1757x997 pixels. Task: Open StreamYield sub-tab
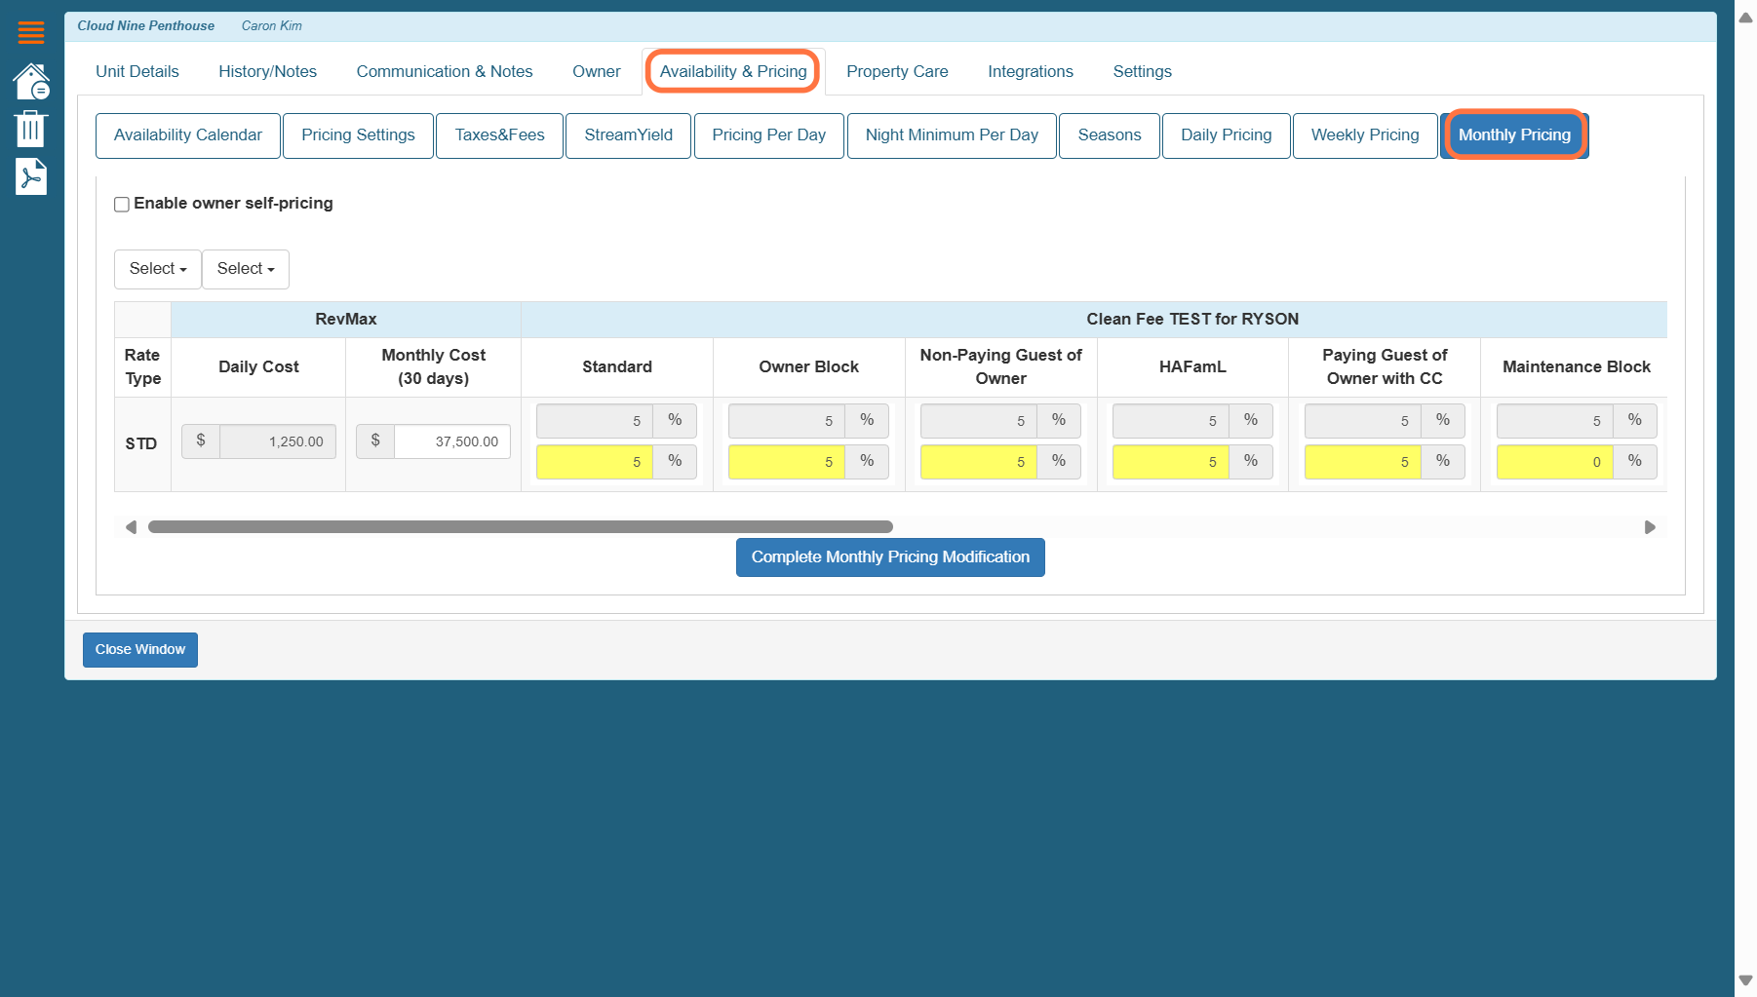629,135
